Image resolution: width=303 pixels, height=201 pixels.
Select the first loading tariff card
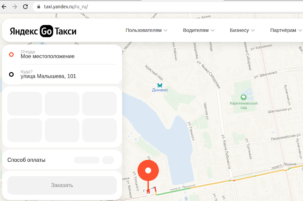click(x=25, y=104)
